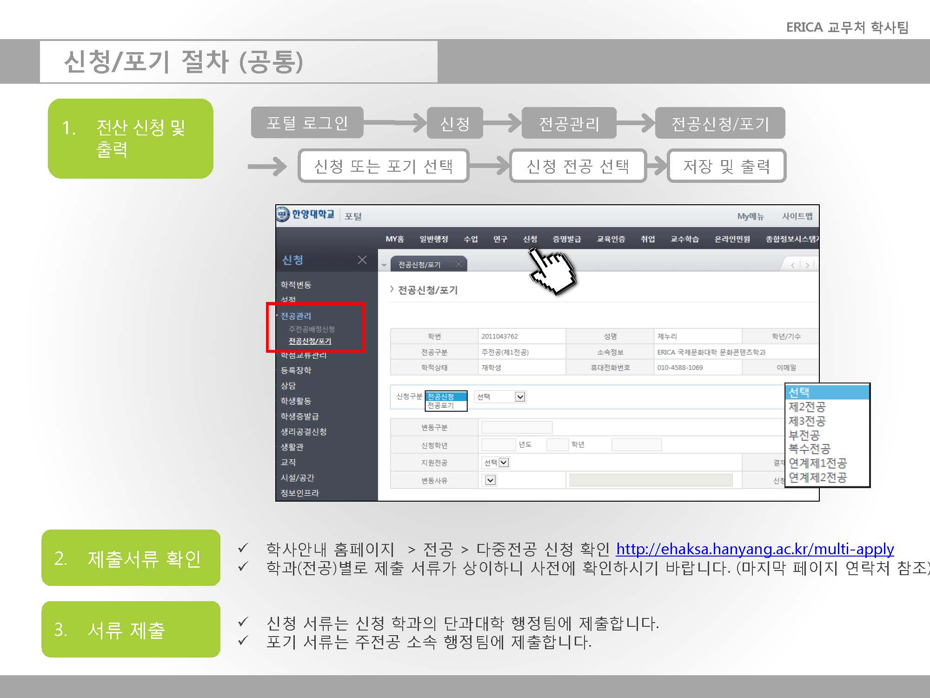This screenshot has height=698, width=930.
Task: Open the 온라인민원 menu
Action: [x=732, y=239]
